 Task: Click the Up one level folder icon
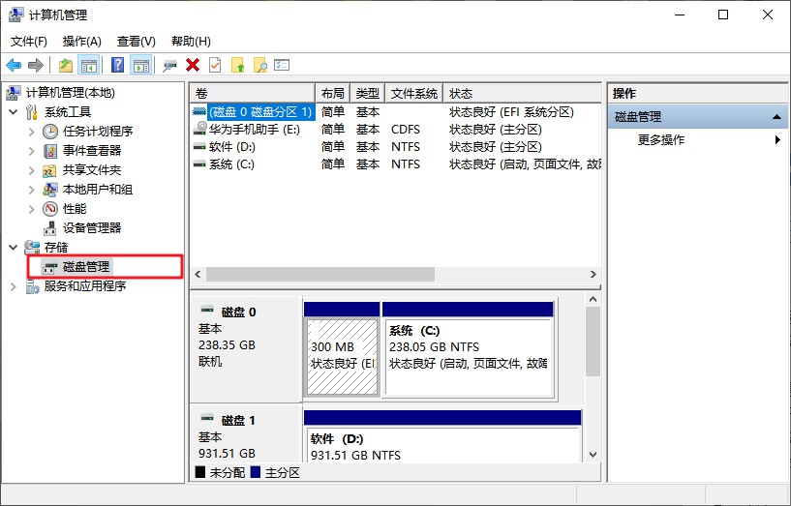[66, 65]
